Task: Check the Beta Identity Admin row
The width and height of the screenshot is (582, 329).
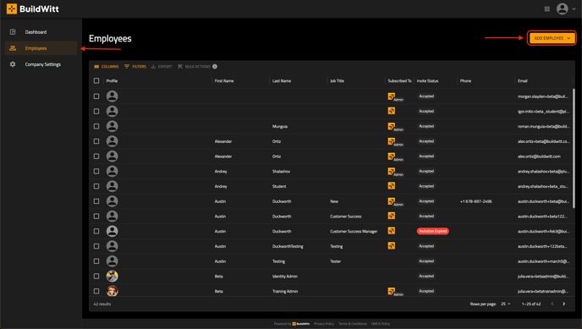Action: click(x=96, y=276)
